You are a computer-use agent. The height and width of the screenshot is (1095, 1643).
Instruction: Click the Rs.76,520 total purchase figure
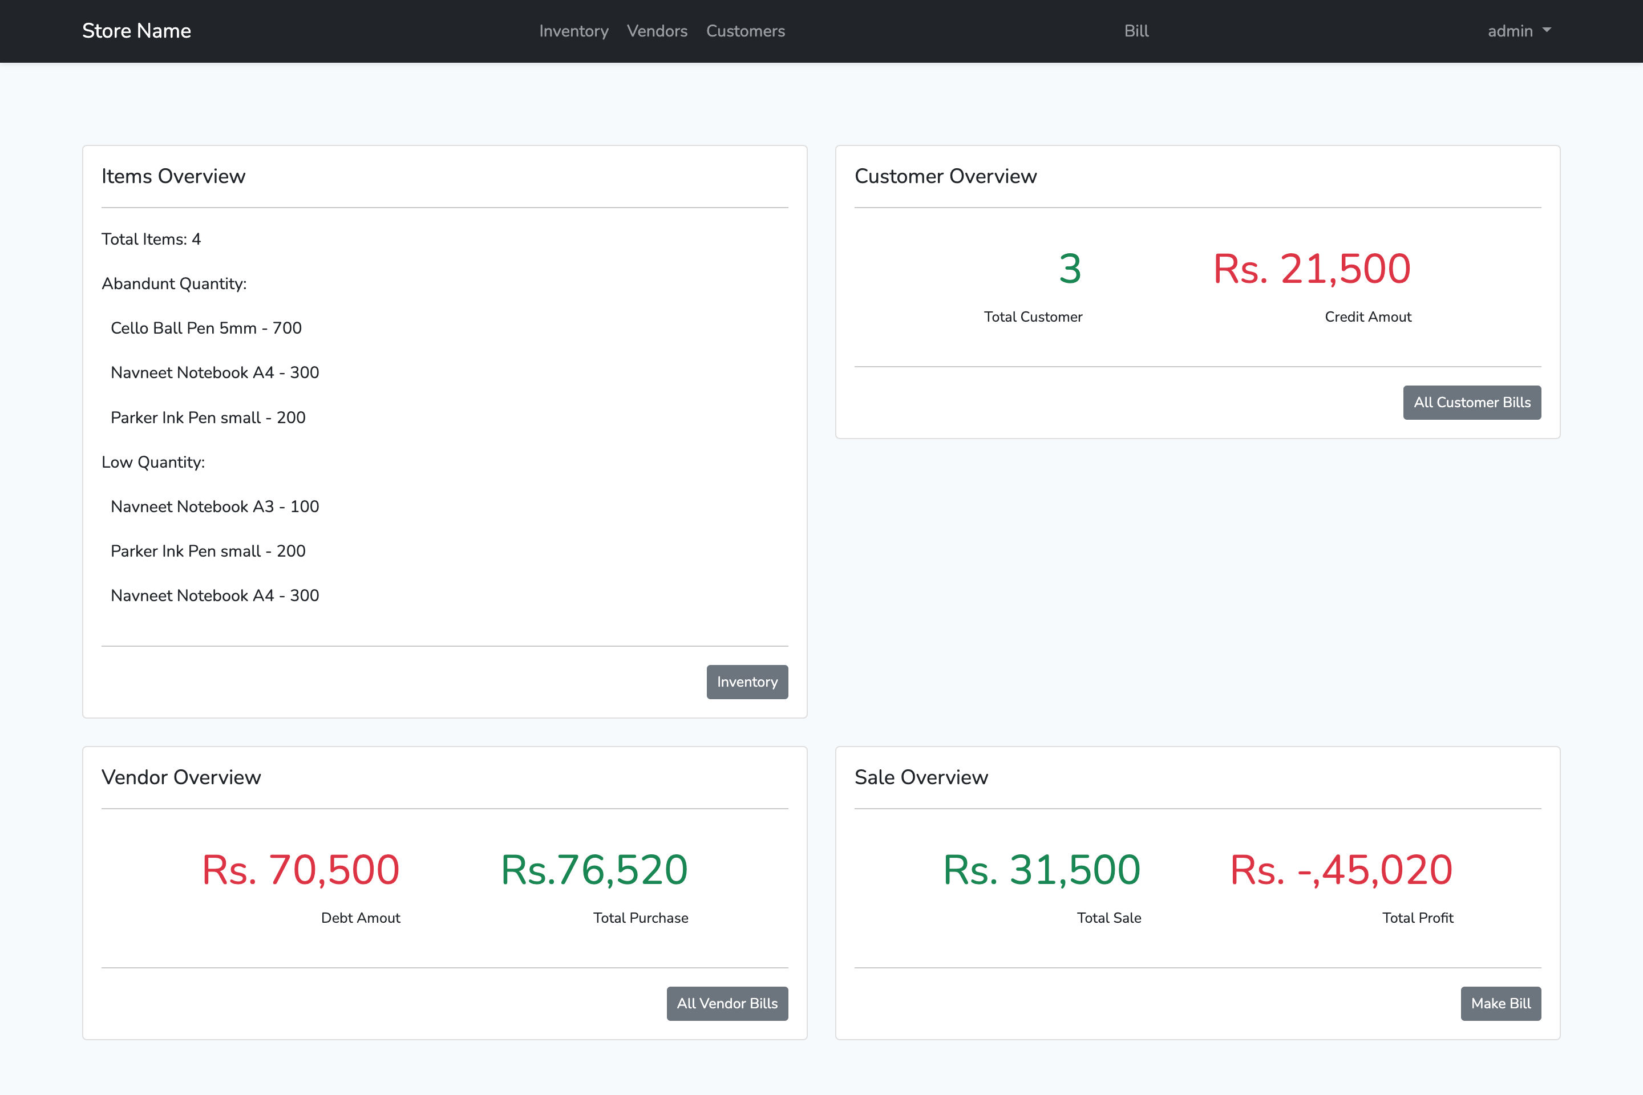pyautogui.click(x=594, y=870)
